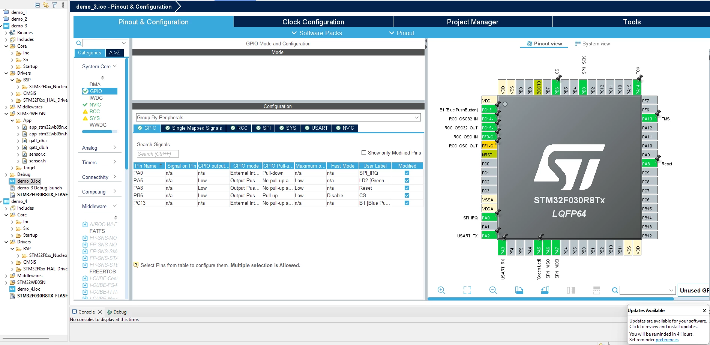
Task: Click the Binaries node icon
Action: tap(12, 33)
